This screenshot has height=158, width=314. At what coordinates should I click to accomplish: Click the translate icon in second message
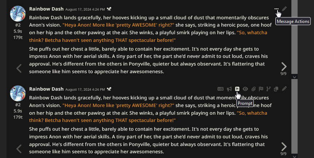[x=220, y=88]
